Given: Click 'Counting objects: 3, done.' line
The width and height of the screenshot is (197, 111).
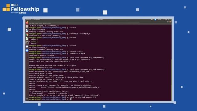Looking at the screenshot, I should pos(41,73).
